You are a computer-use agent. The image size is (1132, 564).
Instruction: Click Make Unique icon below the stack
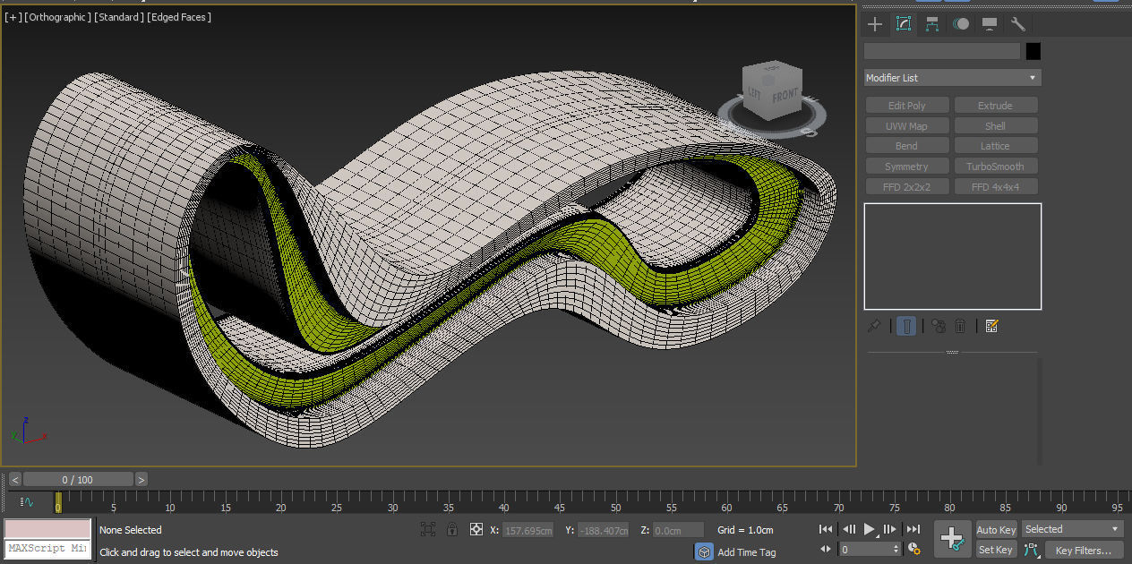938,326
